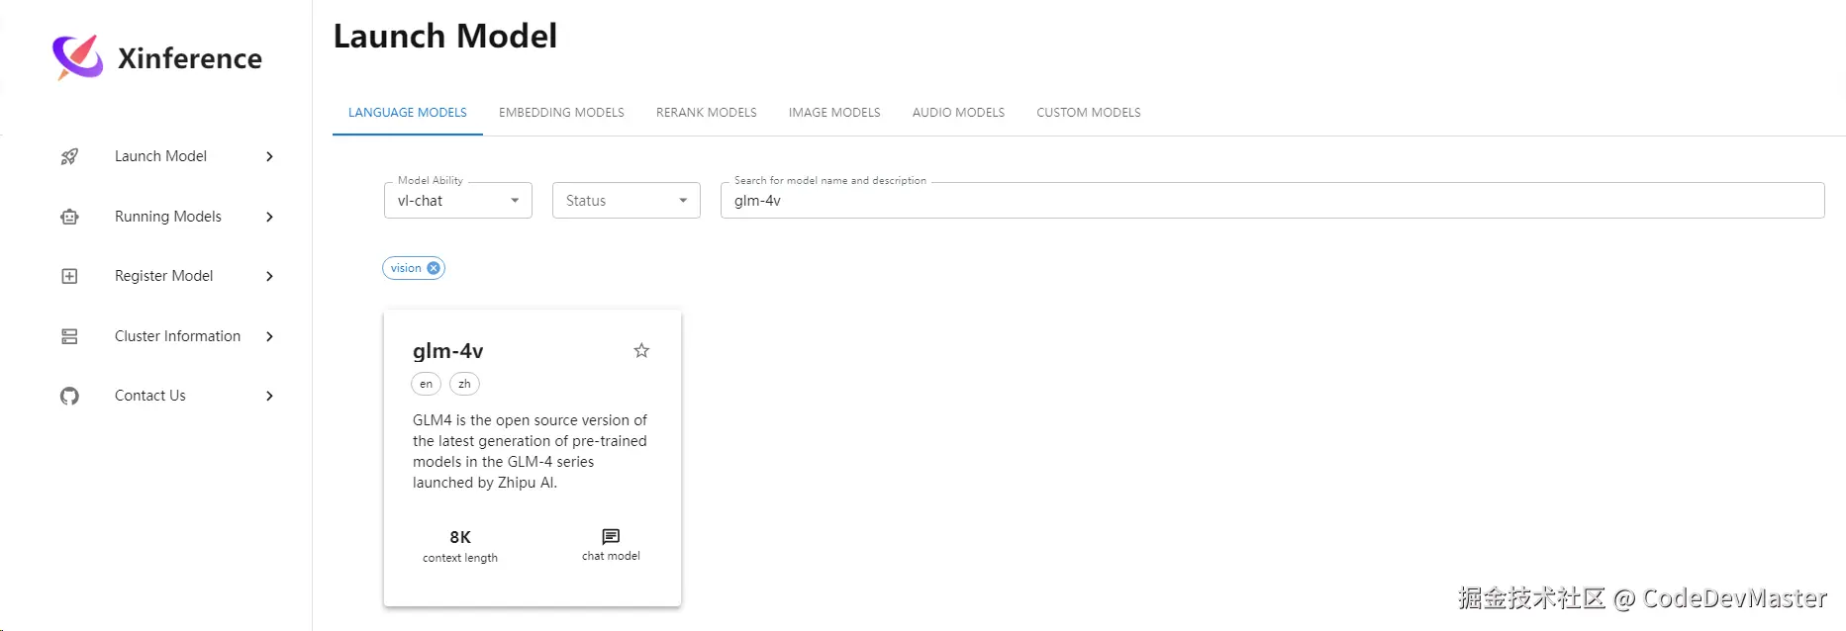Open the Custom Models tab
Image resolution: width=1846 pixels, height=631 pixels.
click(x=1088, y=113)
